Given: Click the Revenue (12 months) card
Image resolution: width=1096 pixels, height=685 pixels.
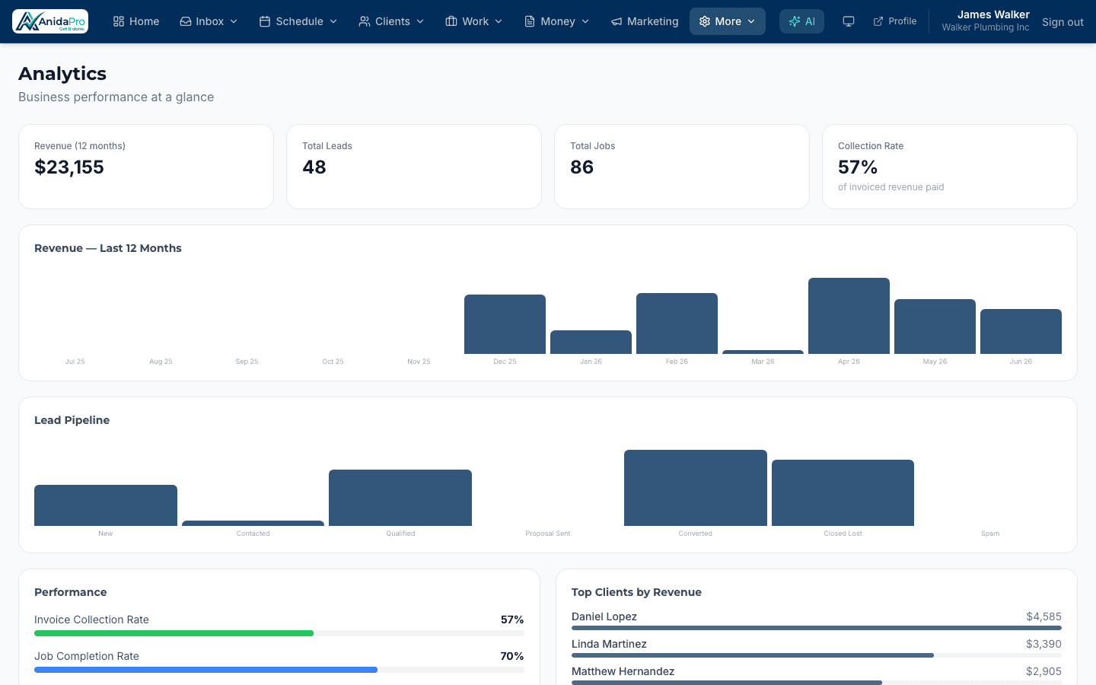Looking at the screenshot, I should [x=146, y=167].
